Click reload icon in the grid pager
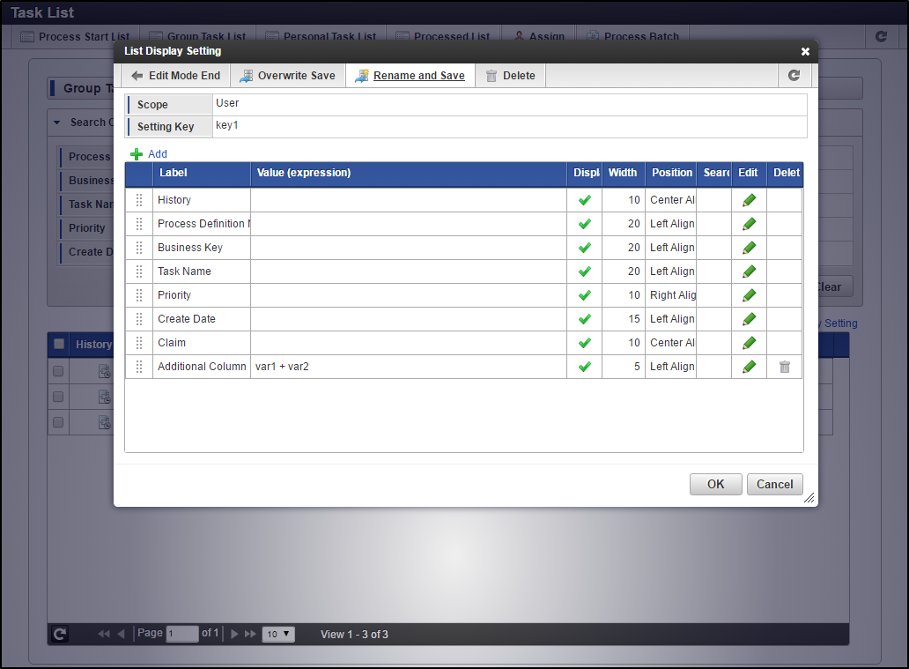Screen dimensions: 909x669 point(60,635)
